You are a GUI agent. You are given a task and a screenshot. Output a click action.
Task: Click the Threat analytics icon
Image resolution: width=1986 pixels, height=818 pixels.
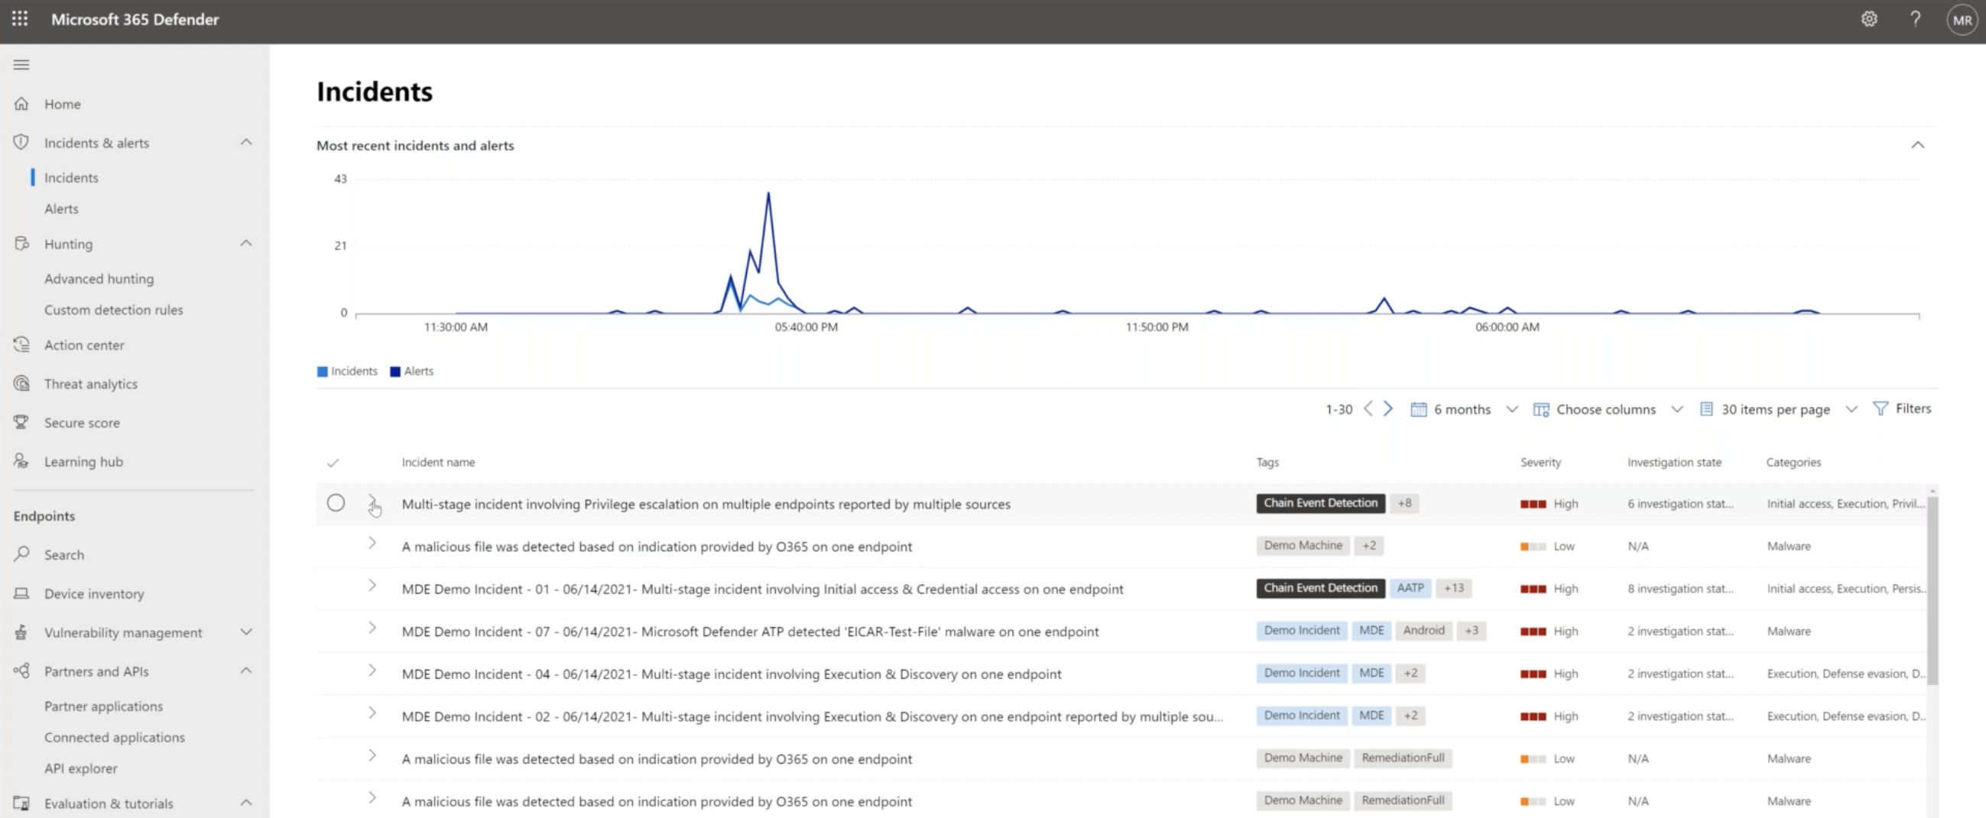point(21,383)
